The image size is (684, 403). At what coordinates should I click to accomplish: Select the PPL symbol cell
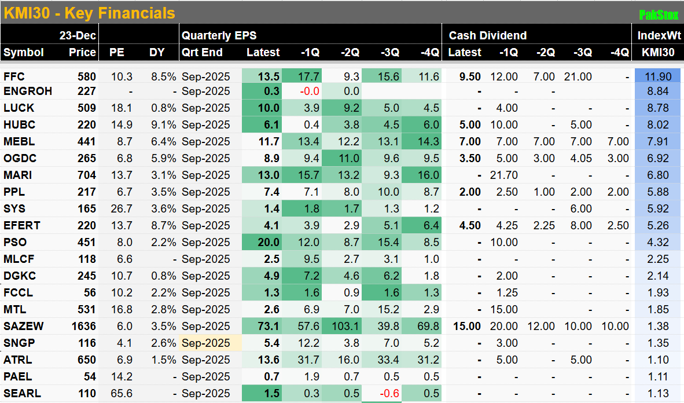(14, 192)
